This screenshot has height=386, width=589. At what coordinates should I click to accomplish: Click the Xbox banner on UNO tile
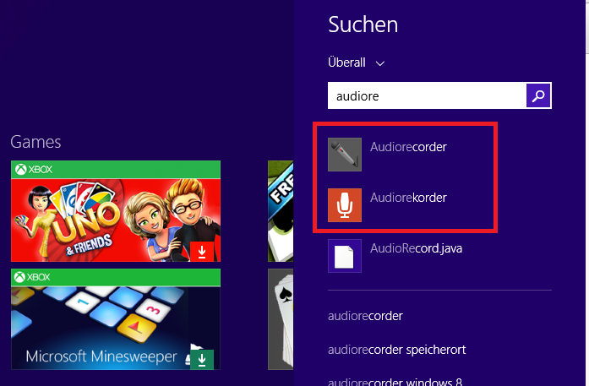point(116,169)
